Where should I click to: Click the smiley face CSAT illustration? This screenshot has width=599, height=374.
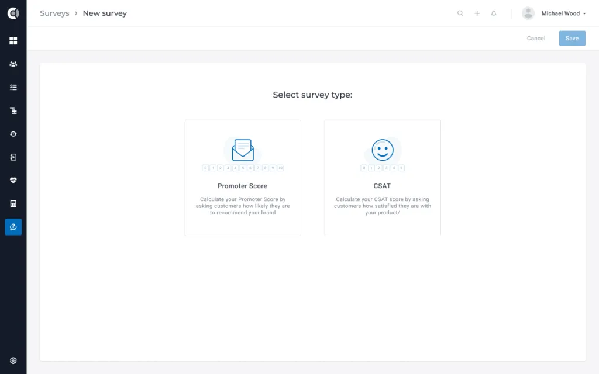point(383,150)
